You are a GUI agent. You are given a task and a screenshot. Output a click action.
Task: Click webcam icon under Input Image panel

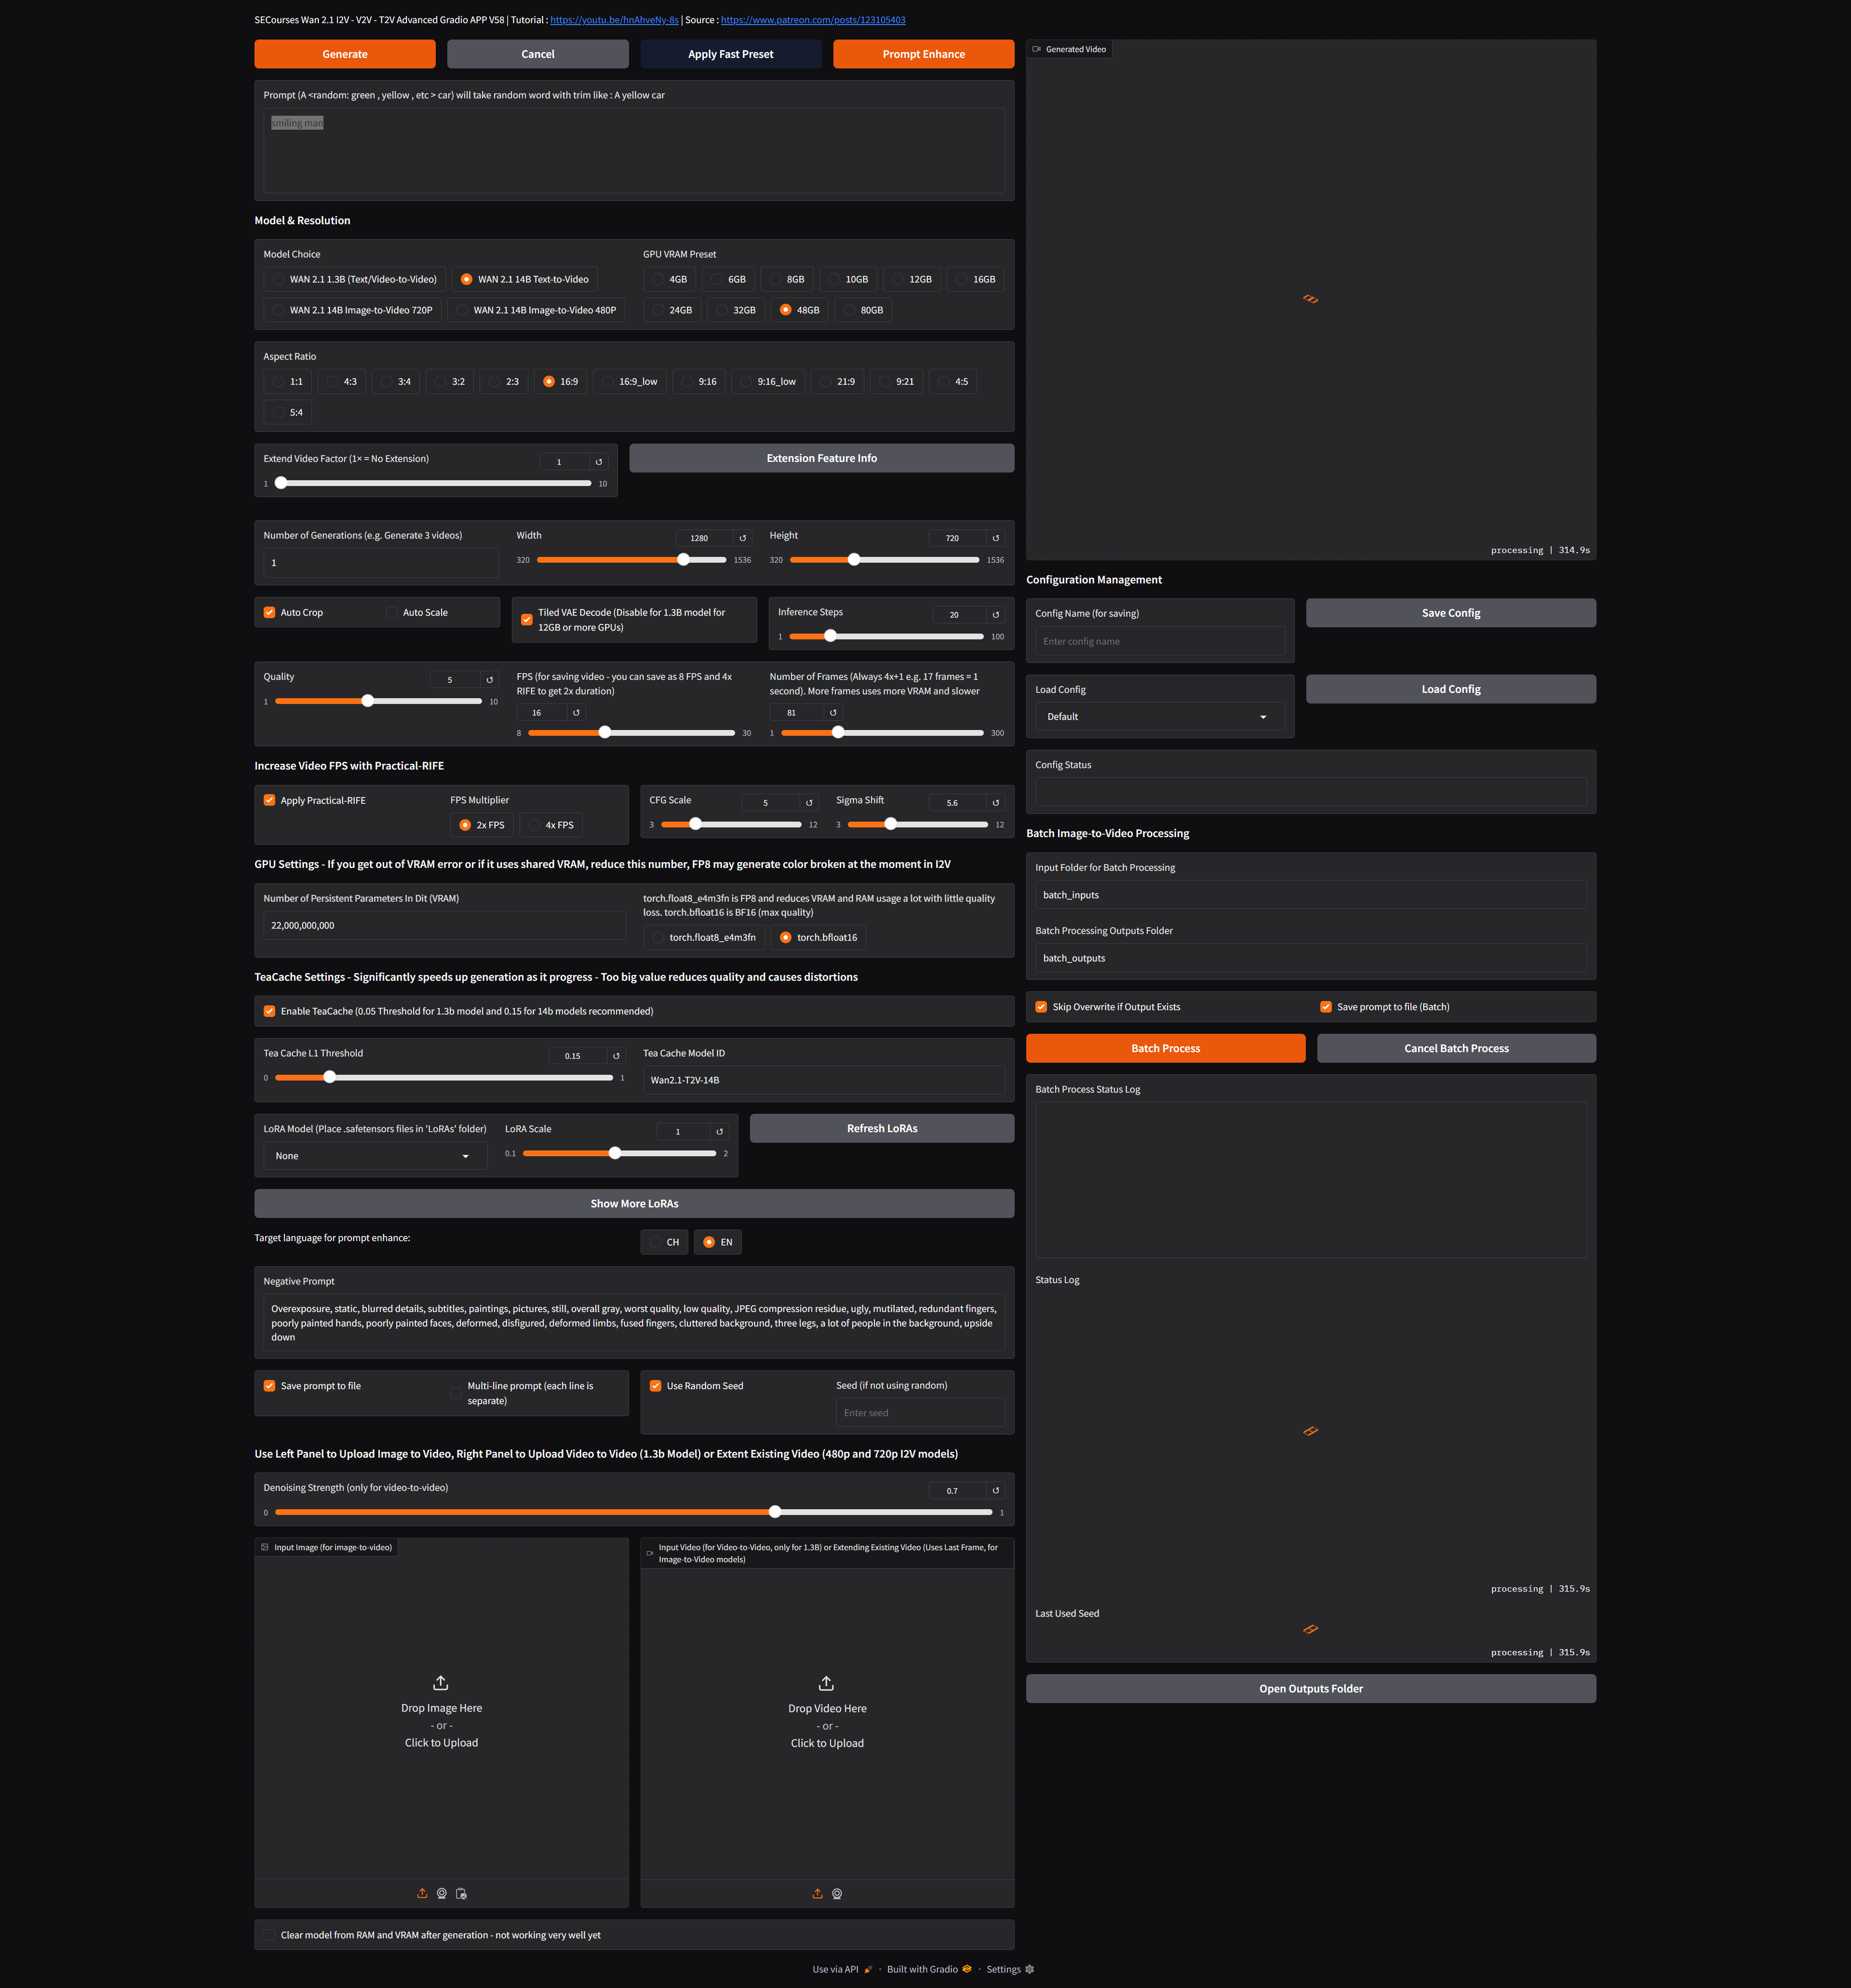[x=442, y=1893]
